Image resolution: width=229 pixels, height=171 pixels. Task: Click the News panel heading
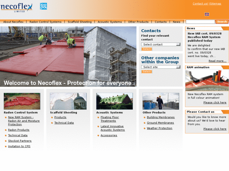191,28
